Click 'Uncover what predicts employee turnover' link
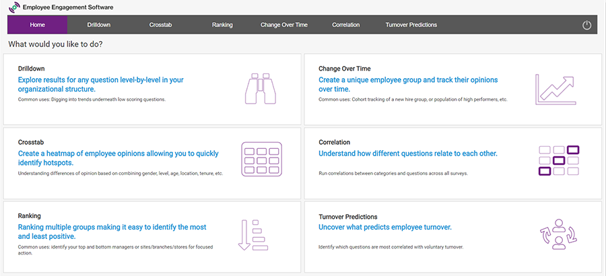The height and width of the screenshot is (276, 606). [x=384, y=227]
